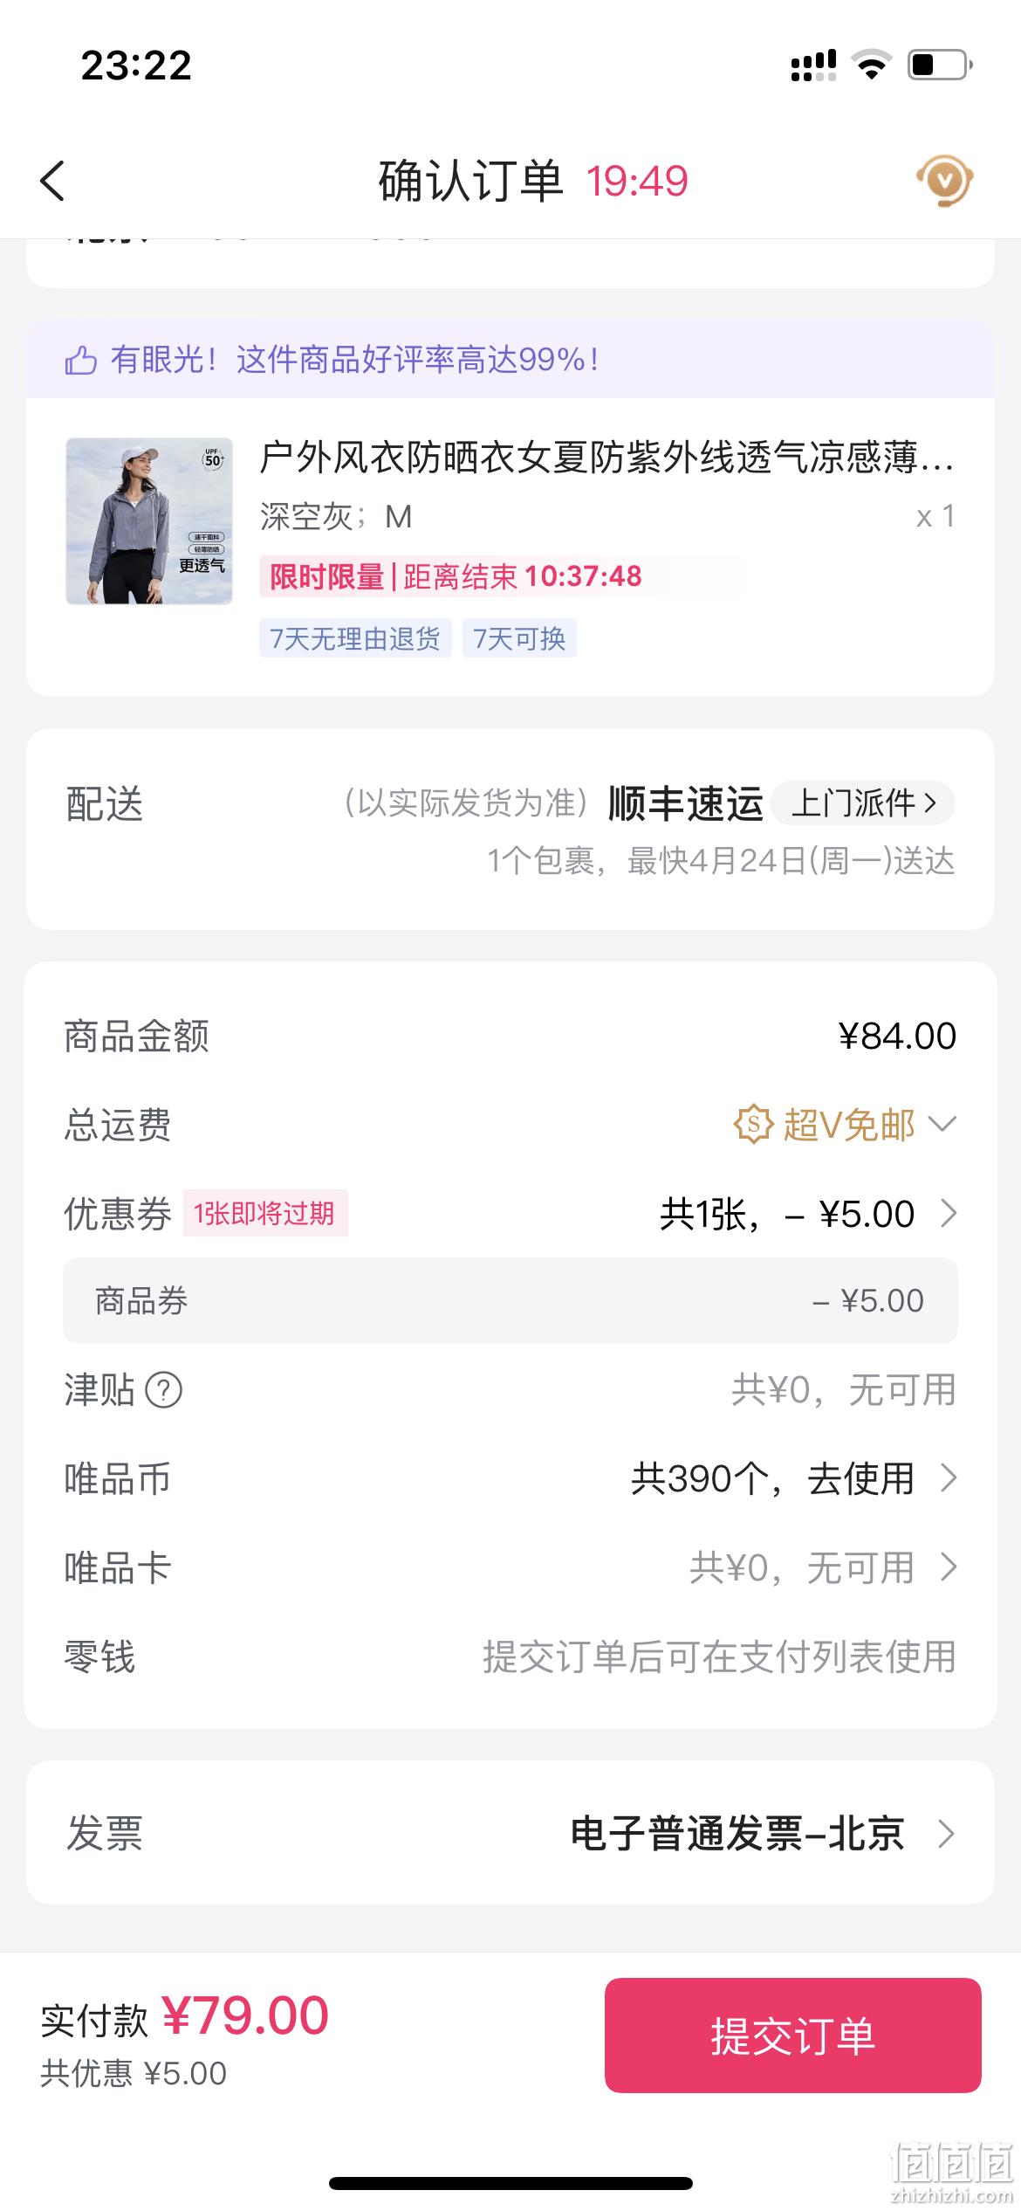
Task: Tap the 7天可换 exchange tag
Action: click(519, 638)
